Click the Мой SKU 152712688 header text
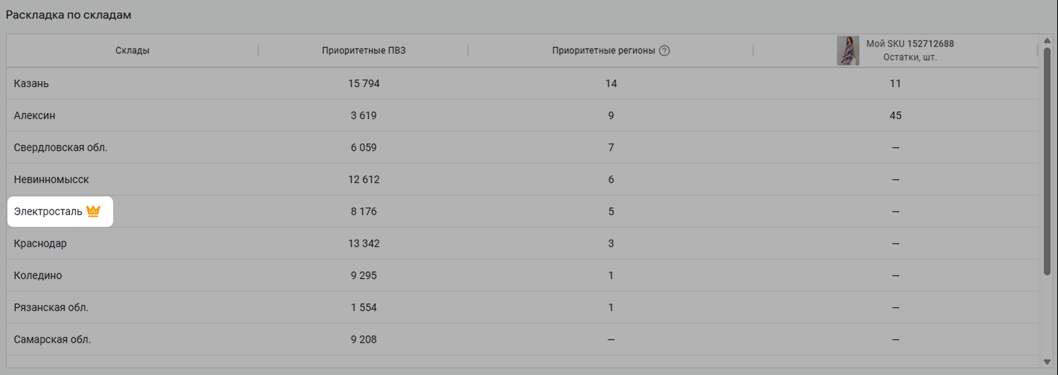The image size is (1058, 375). click(910, 44)
